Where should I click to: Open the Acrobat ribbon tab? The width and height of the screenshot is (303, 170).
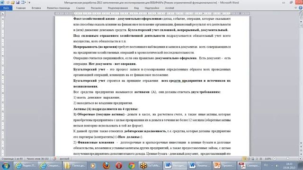pyautogui.click(x=169, y=8)
